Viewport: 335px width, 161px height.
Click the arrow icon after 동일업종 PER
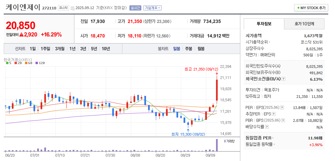pyautogui.click(x=273, y=138)
